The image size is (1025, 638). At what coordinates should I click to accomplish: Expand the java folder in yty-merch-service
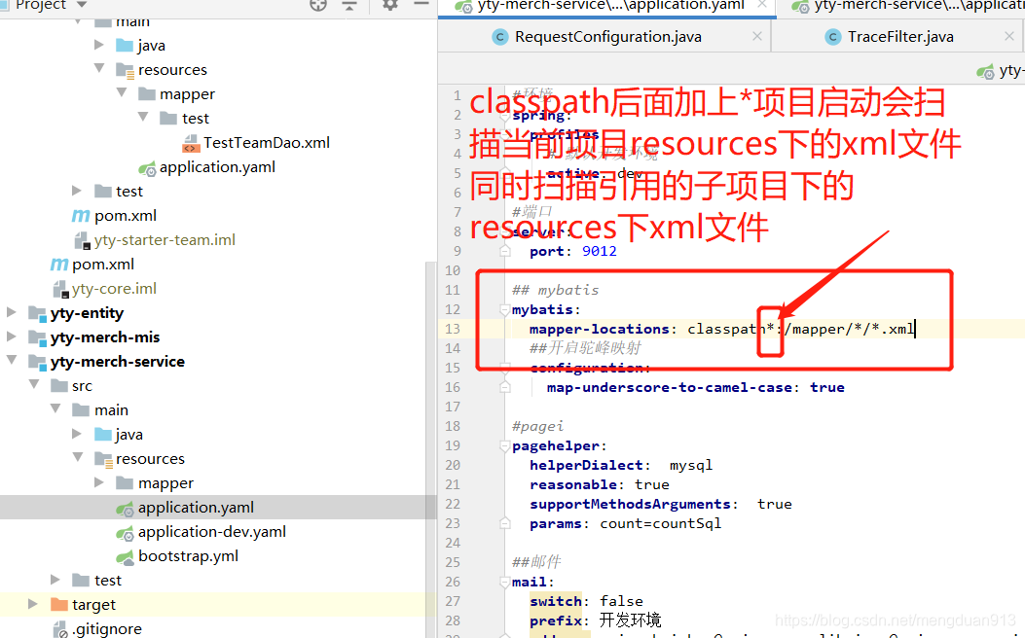point(77,434)
